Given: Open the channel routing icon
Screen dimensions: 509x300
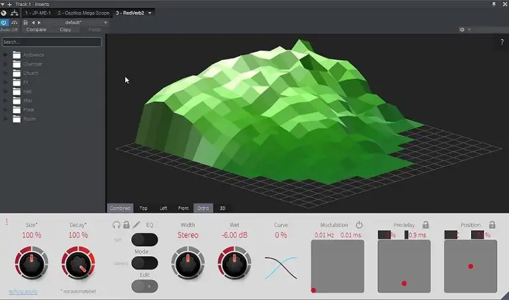Looking at the screenshot, I should [15, 13].
